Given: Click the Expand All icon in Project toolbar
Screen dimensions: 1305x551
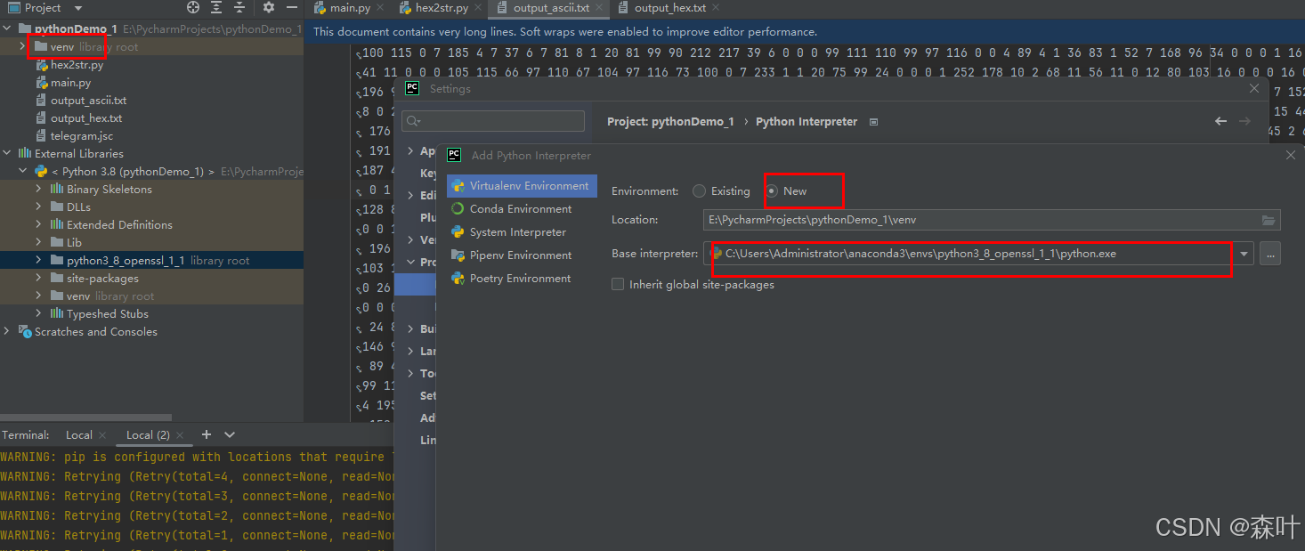Looking at the screenshot, I should tap(216, 7).
